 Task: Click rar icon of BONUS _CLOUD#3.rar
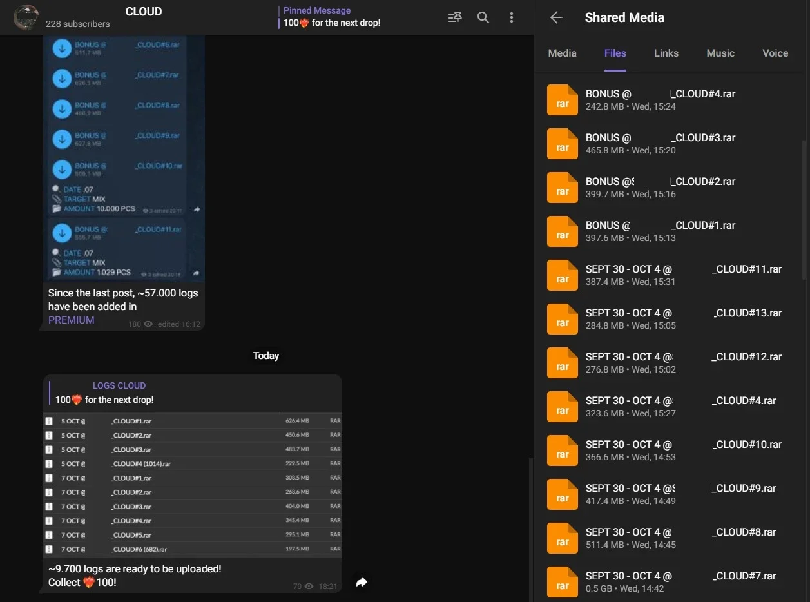pyautogui.click(x=563, y=144)
